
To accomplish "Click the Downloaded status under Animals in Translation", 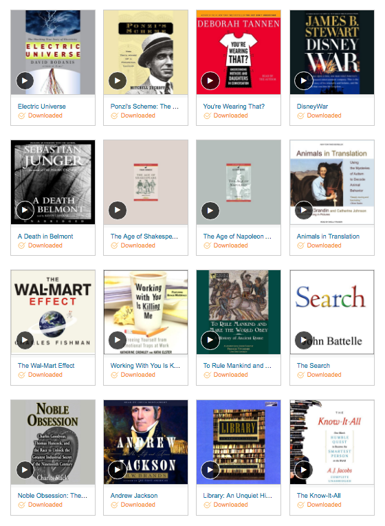I will point(319,245).
